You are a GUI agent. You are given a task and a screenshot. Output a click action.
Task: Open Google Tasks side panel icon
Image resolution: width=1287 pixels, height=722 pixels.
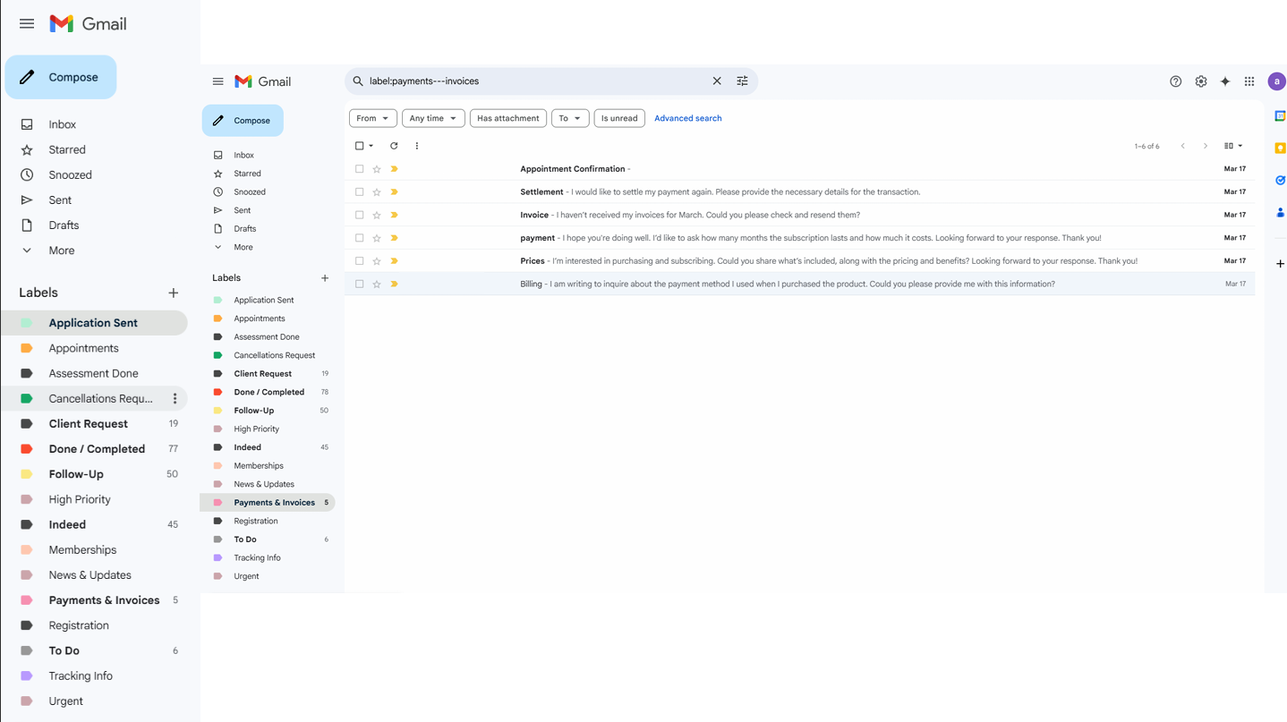1280,180
